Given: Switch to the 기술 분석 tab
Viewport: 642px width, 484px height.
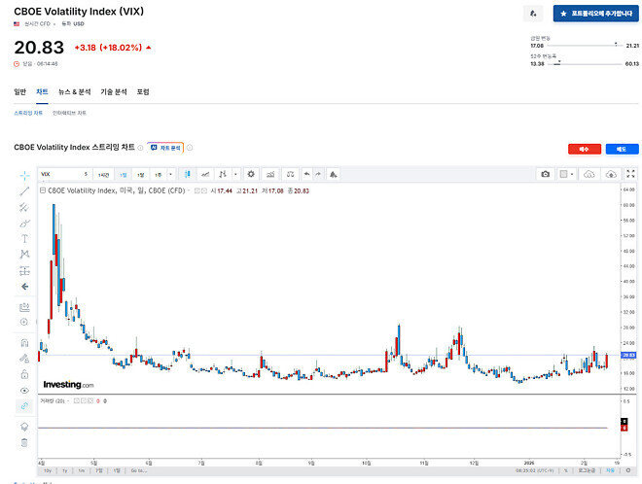Looking at the screenshot, I should click(114, 92).
